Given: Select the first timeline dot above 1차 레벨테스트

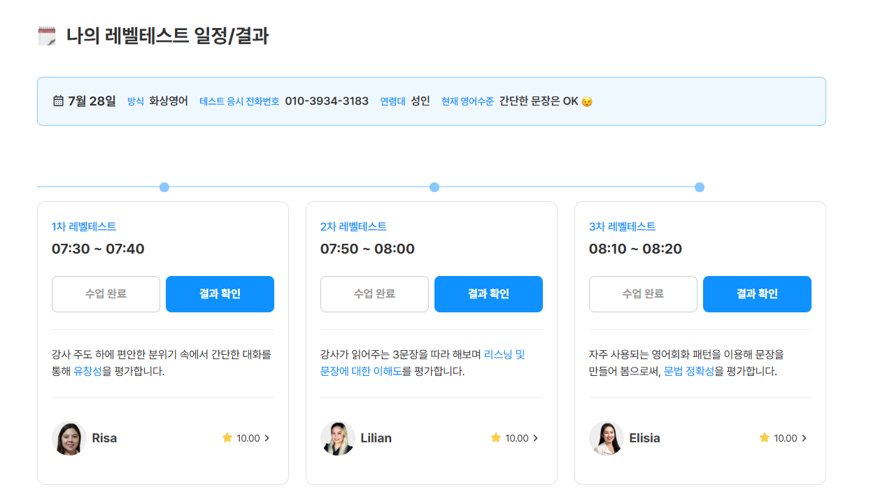Looking at the screenshot, I should (164, 187).
